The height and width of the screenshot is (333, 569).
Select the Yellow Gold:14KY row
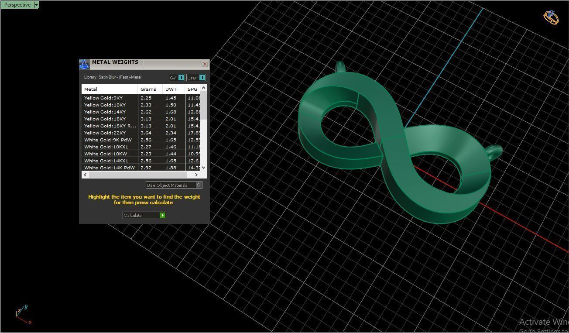pos(141,112)
